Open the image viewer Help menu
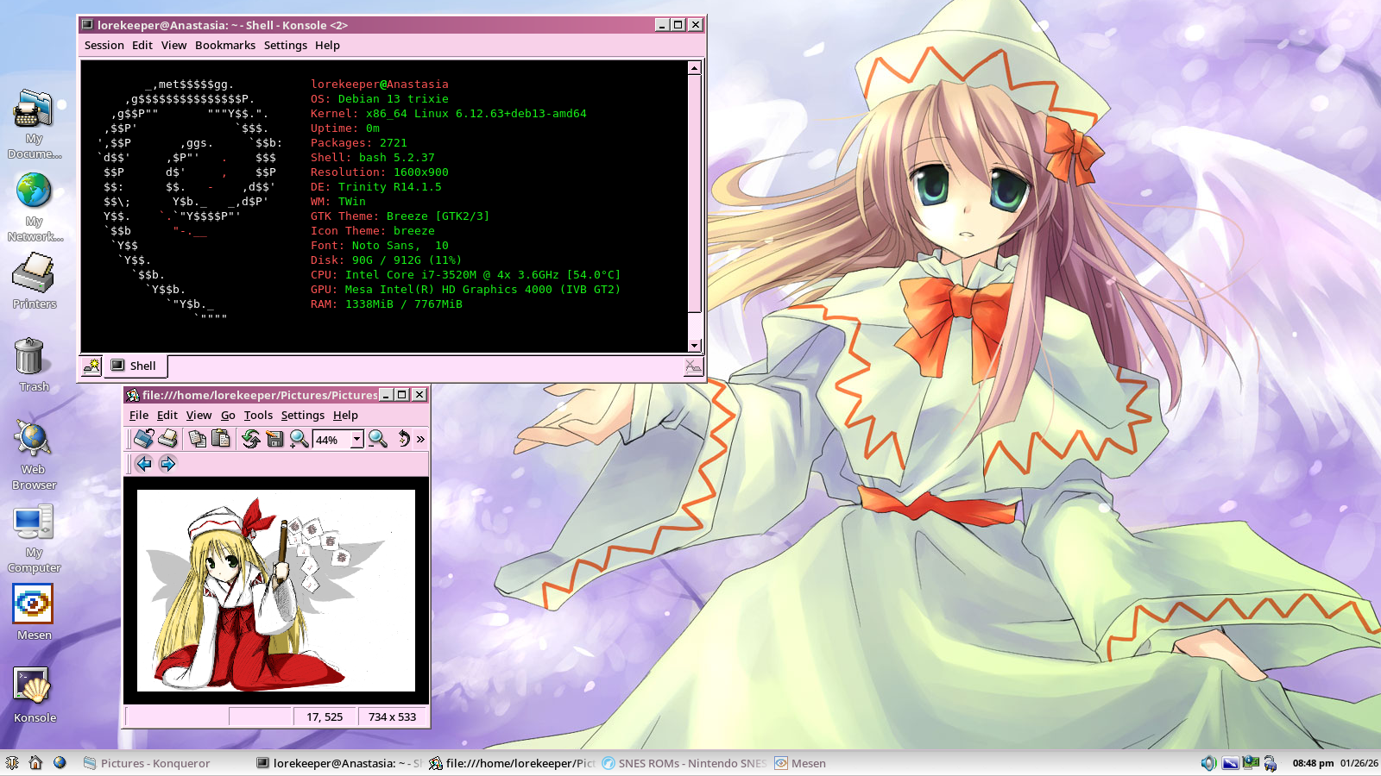 [345, 416]
